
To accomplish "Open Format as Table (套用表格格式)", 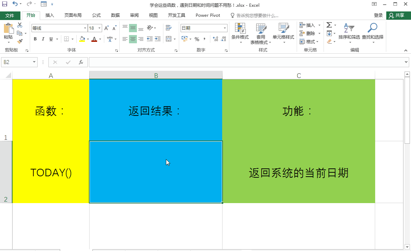I will point(261,34).
